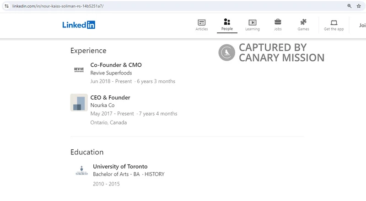Click 'Bachelor of Arts - BA · HISTORY' text
This screenshot has width=366, height=201.
point(129,174)
